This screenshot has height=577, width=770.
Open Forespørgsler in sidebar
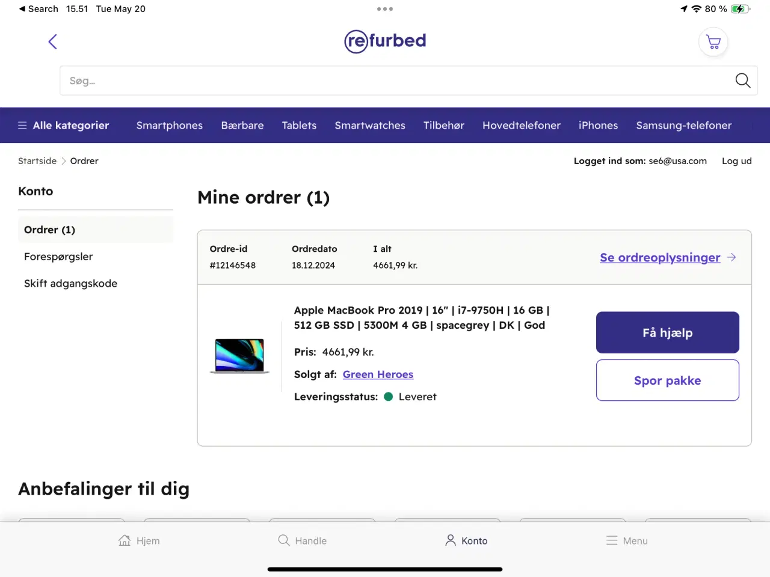coord(58,257)
